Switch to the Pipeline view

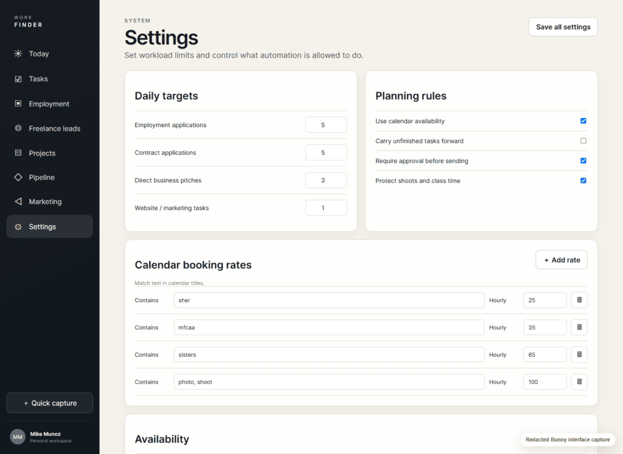click(x=50, y=177)
